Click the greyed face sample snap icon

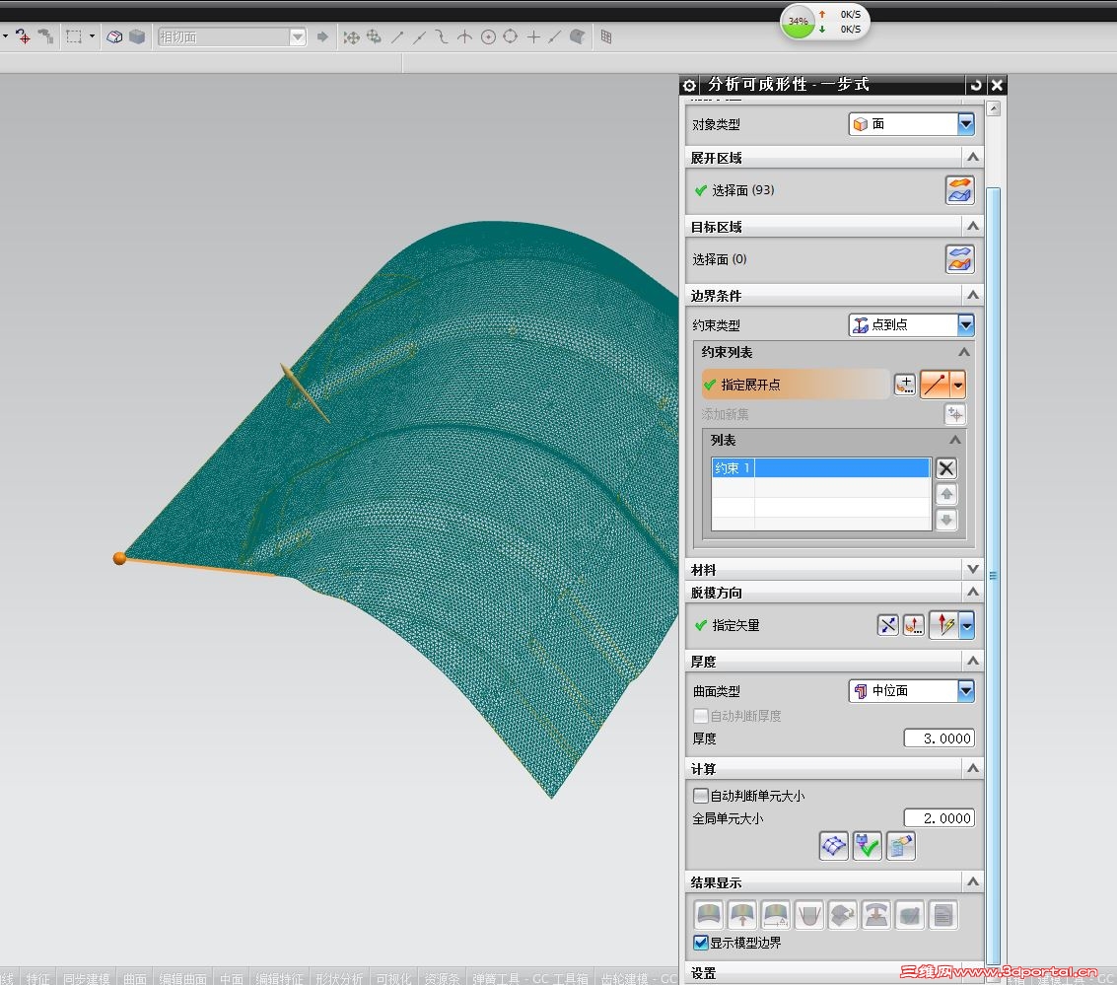[x=578, y=36]
